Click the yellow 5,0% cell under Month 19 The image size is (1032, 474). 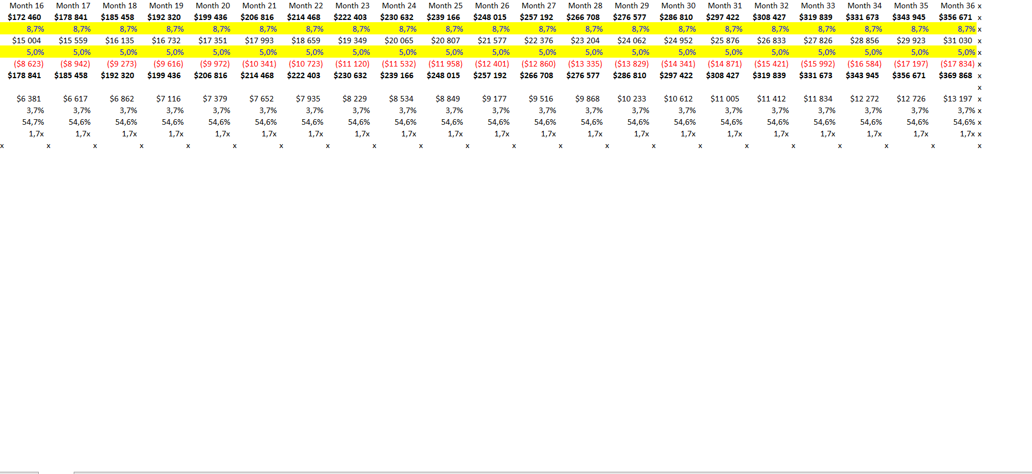click(175, 52)
